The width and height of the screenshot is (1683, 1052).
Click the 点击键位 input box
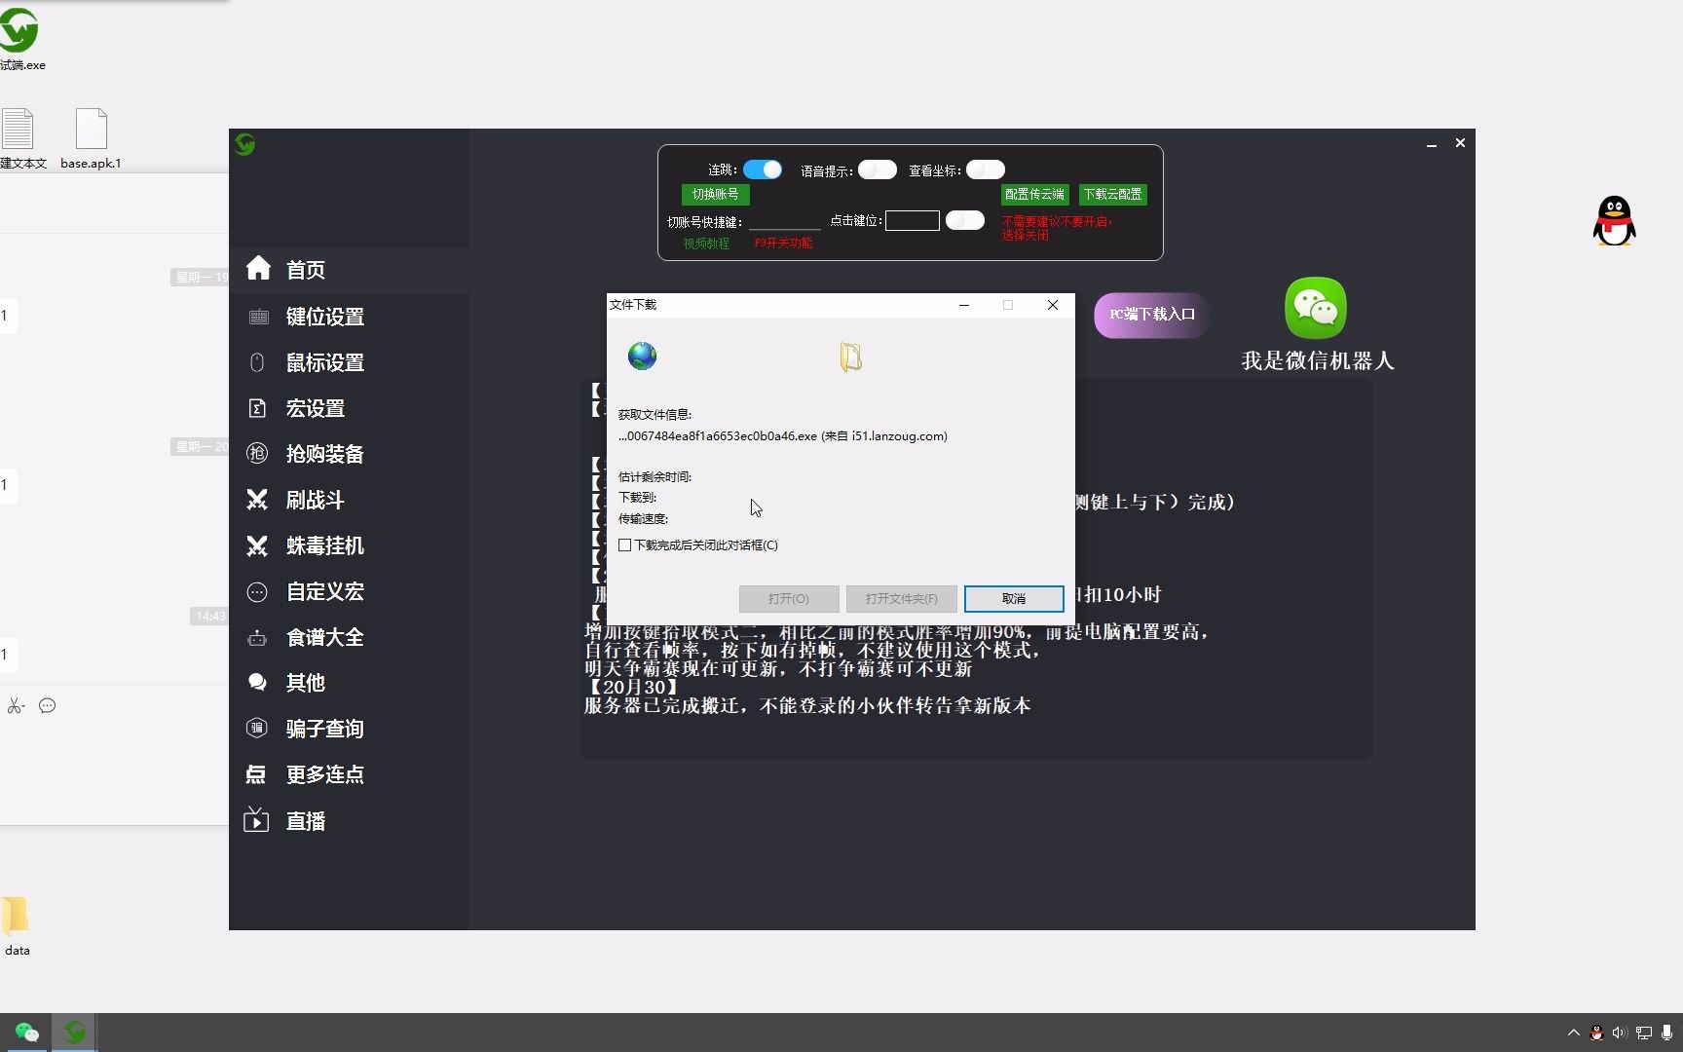(913, 221)
